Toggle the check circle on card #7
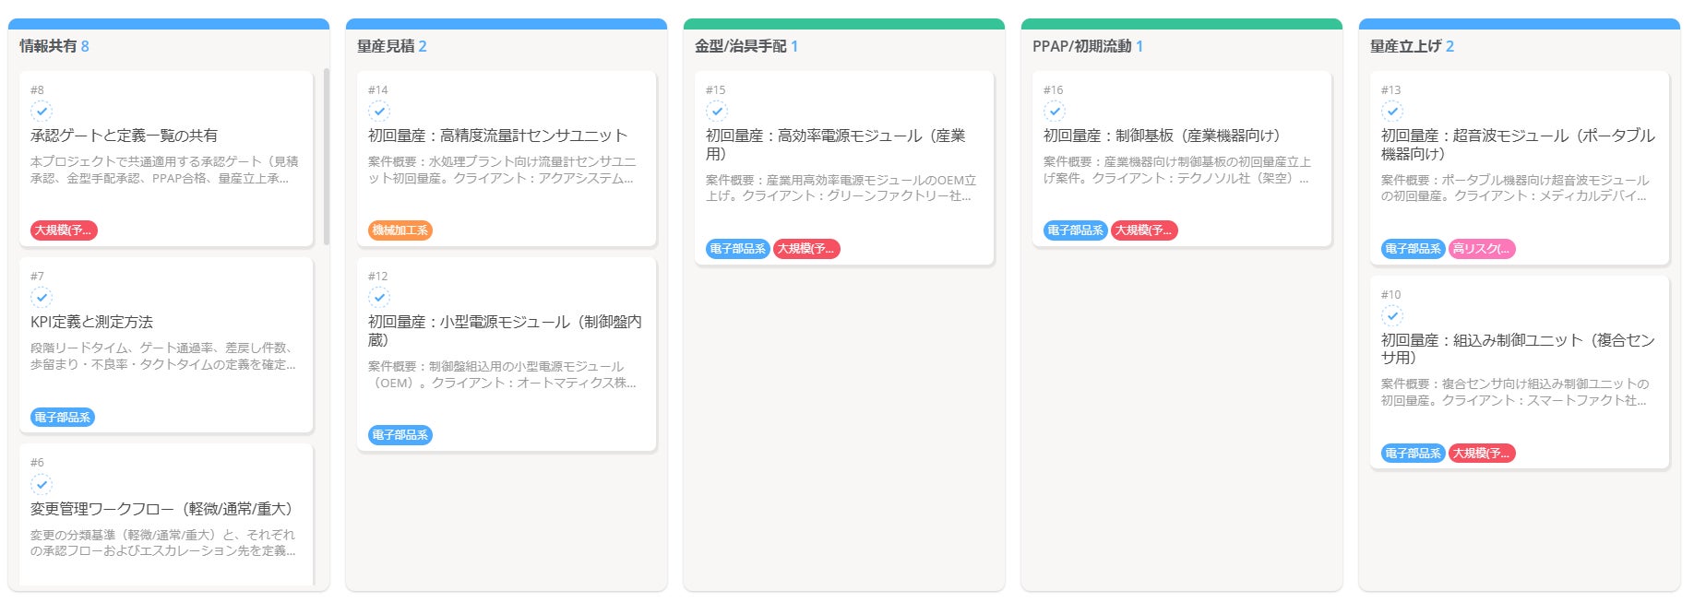The width and height of the screenshot is (1694, 602). 42,298
